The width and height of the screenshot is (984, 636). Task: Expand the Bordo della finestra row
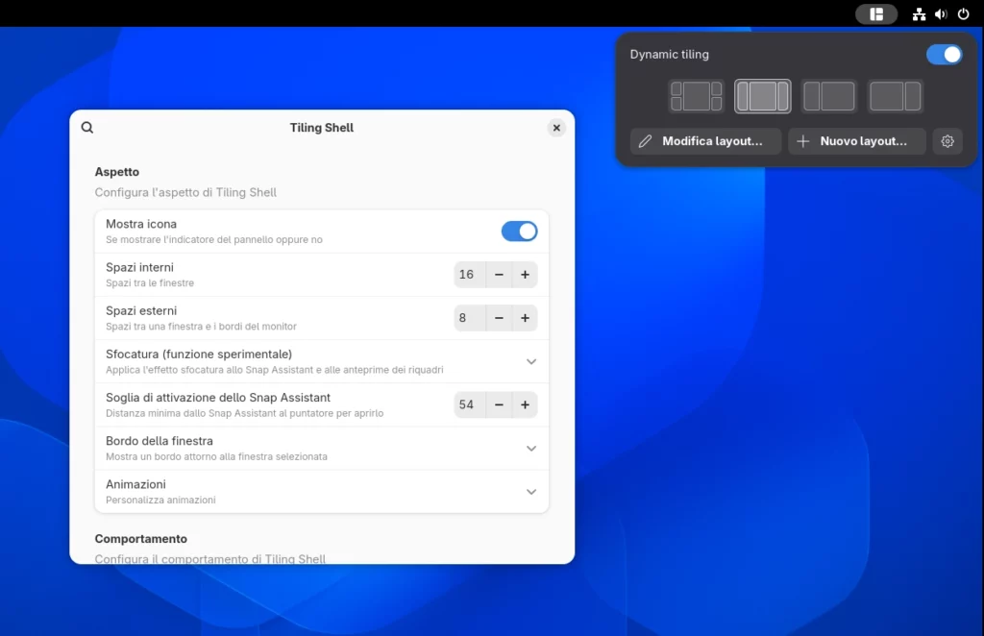click(321, 449)
